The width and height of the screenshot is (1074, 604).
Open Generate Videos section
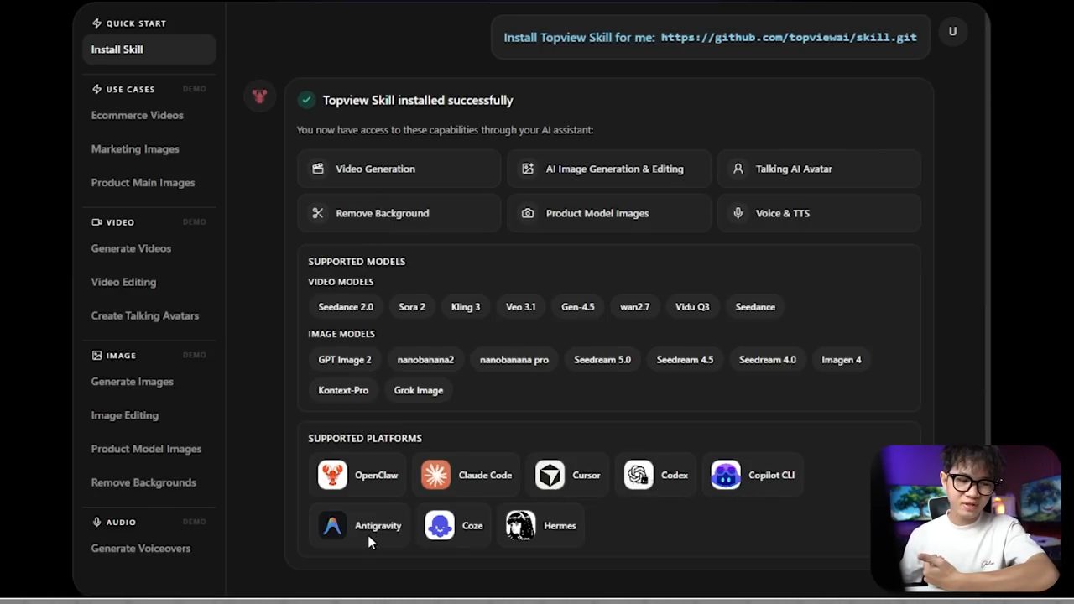pos(131,248)
